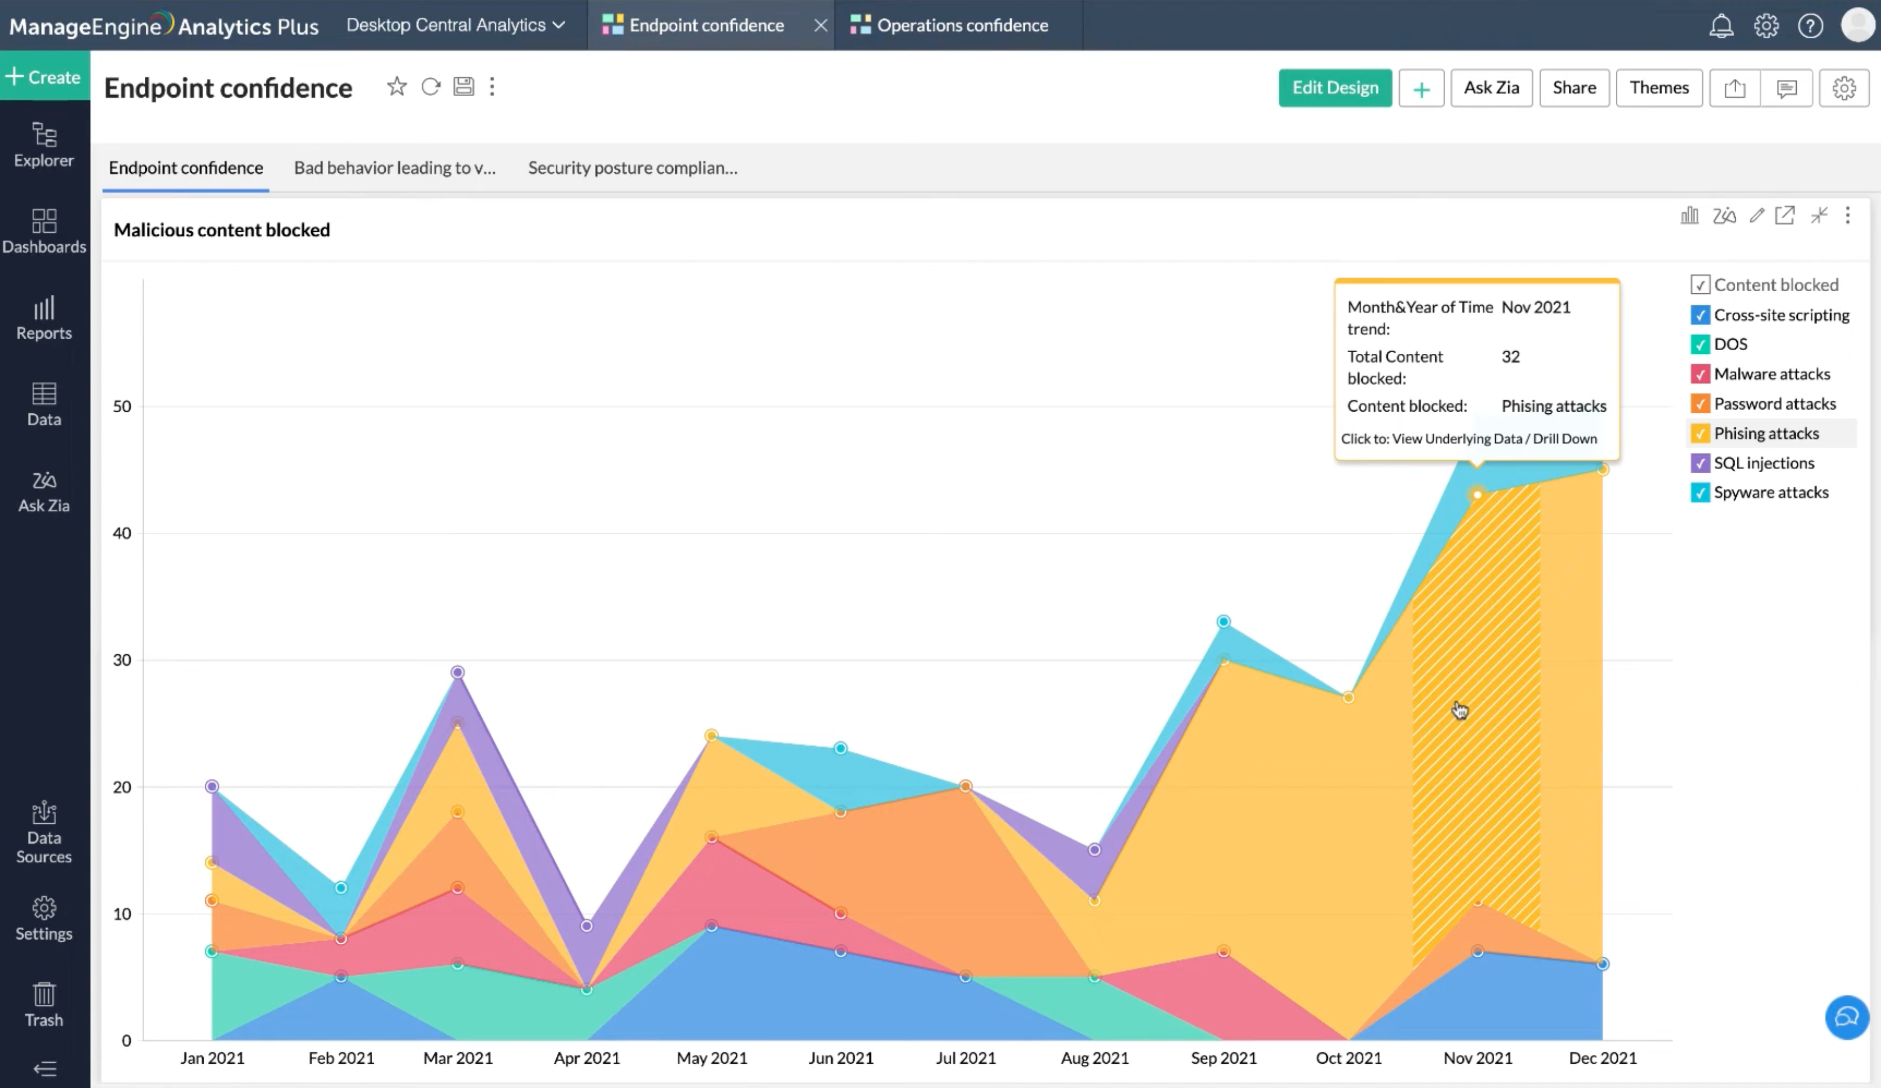Click the Edit Design button

point(1335,88)
